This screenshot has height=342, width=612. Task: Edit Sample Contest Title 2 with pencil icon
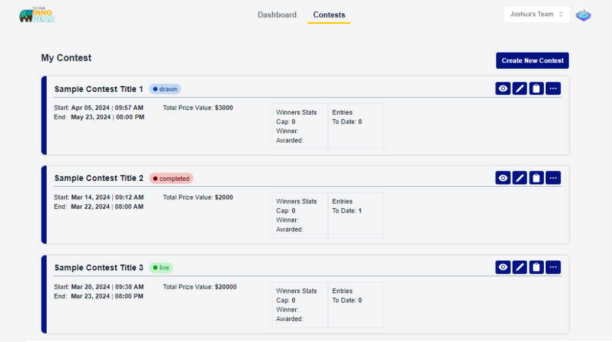click(519, 178)
